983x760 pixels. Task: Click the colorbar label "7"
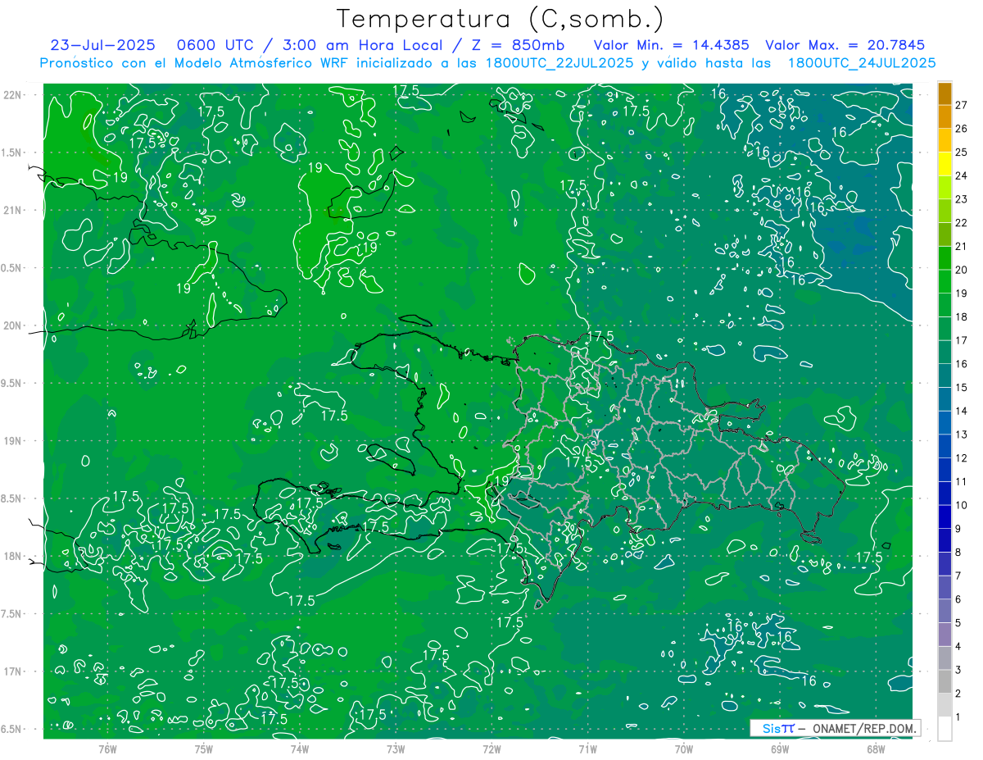(958, 576)
